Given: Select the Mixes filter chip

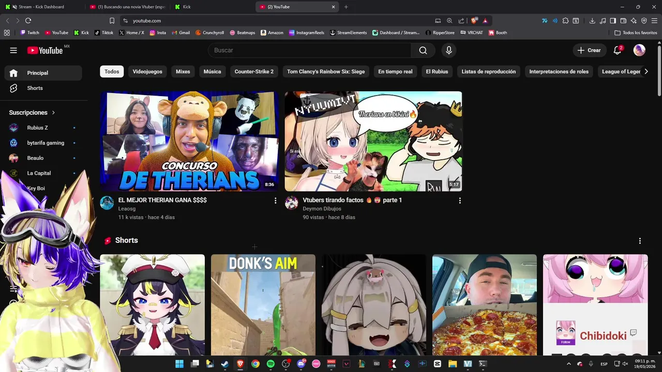Looking at the screenshot, I should [x=183, y=72].
